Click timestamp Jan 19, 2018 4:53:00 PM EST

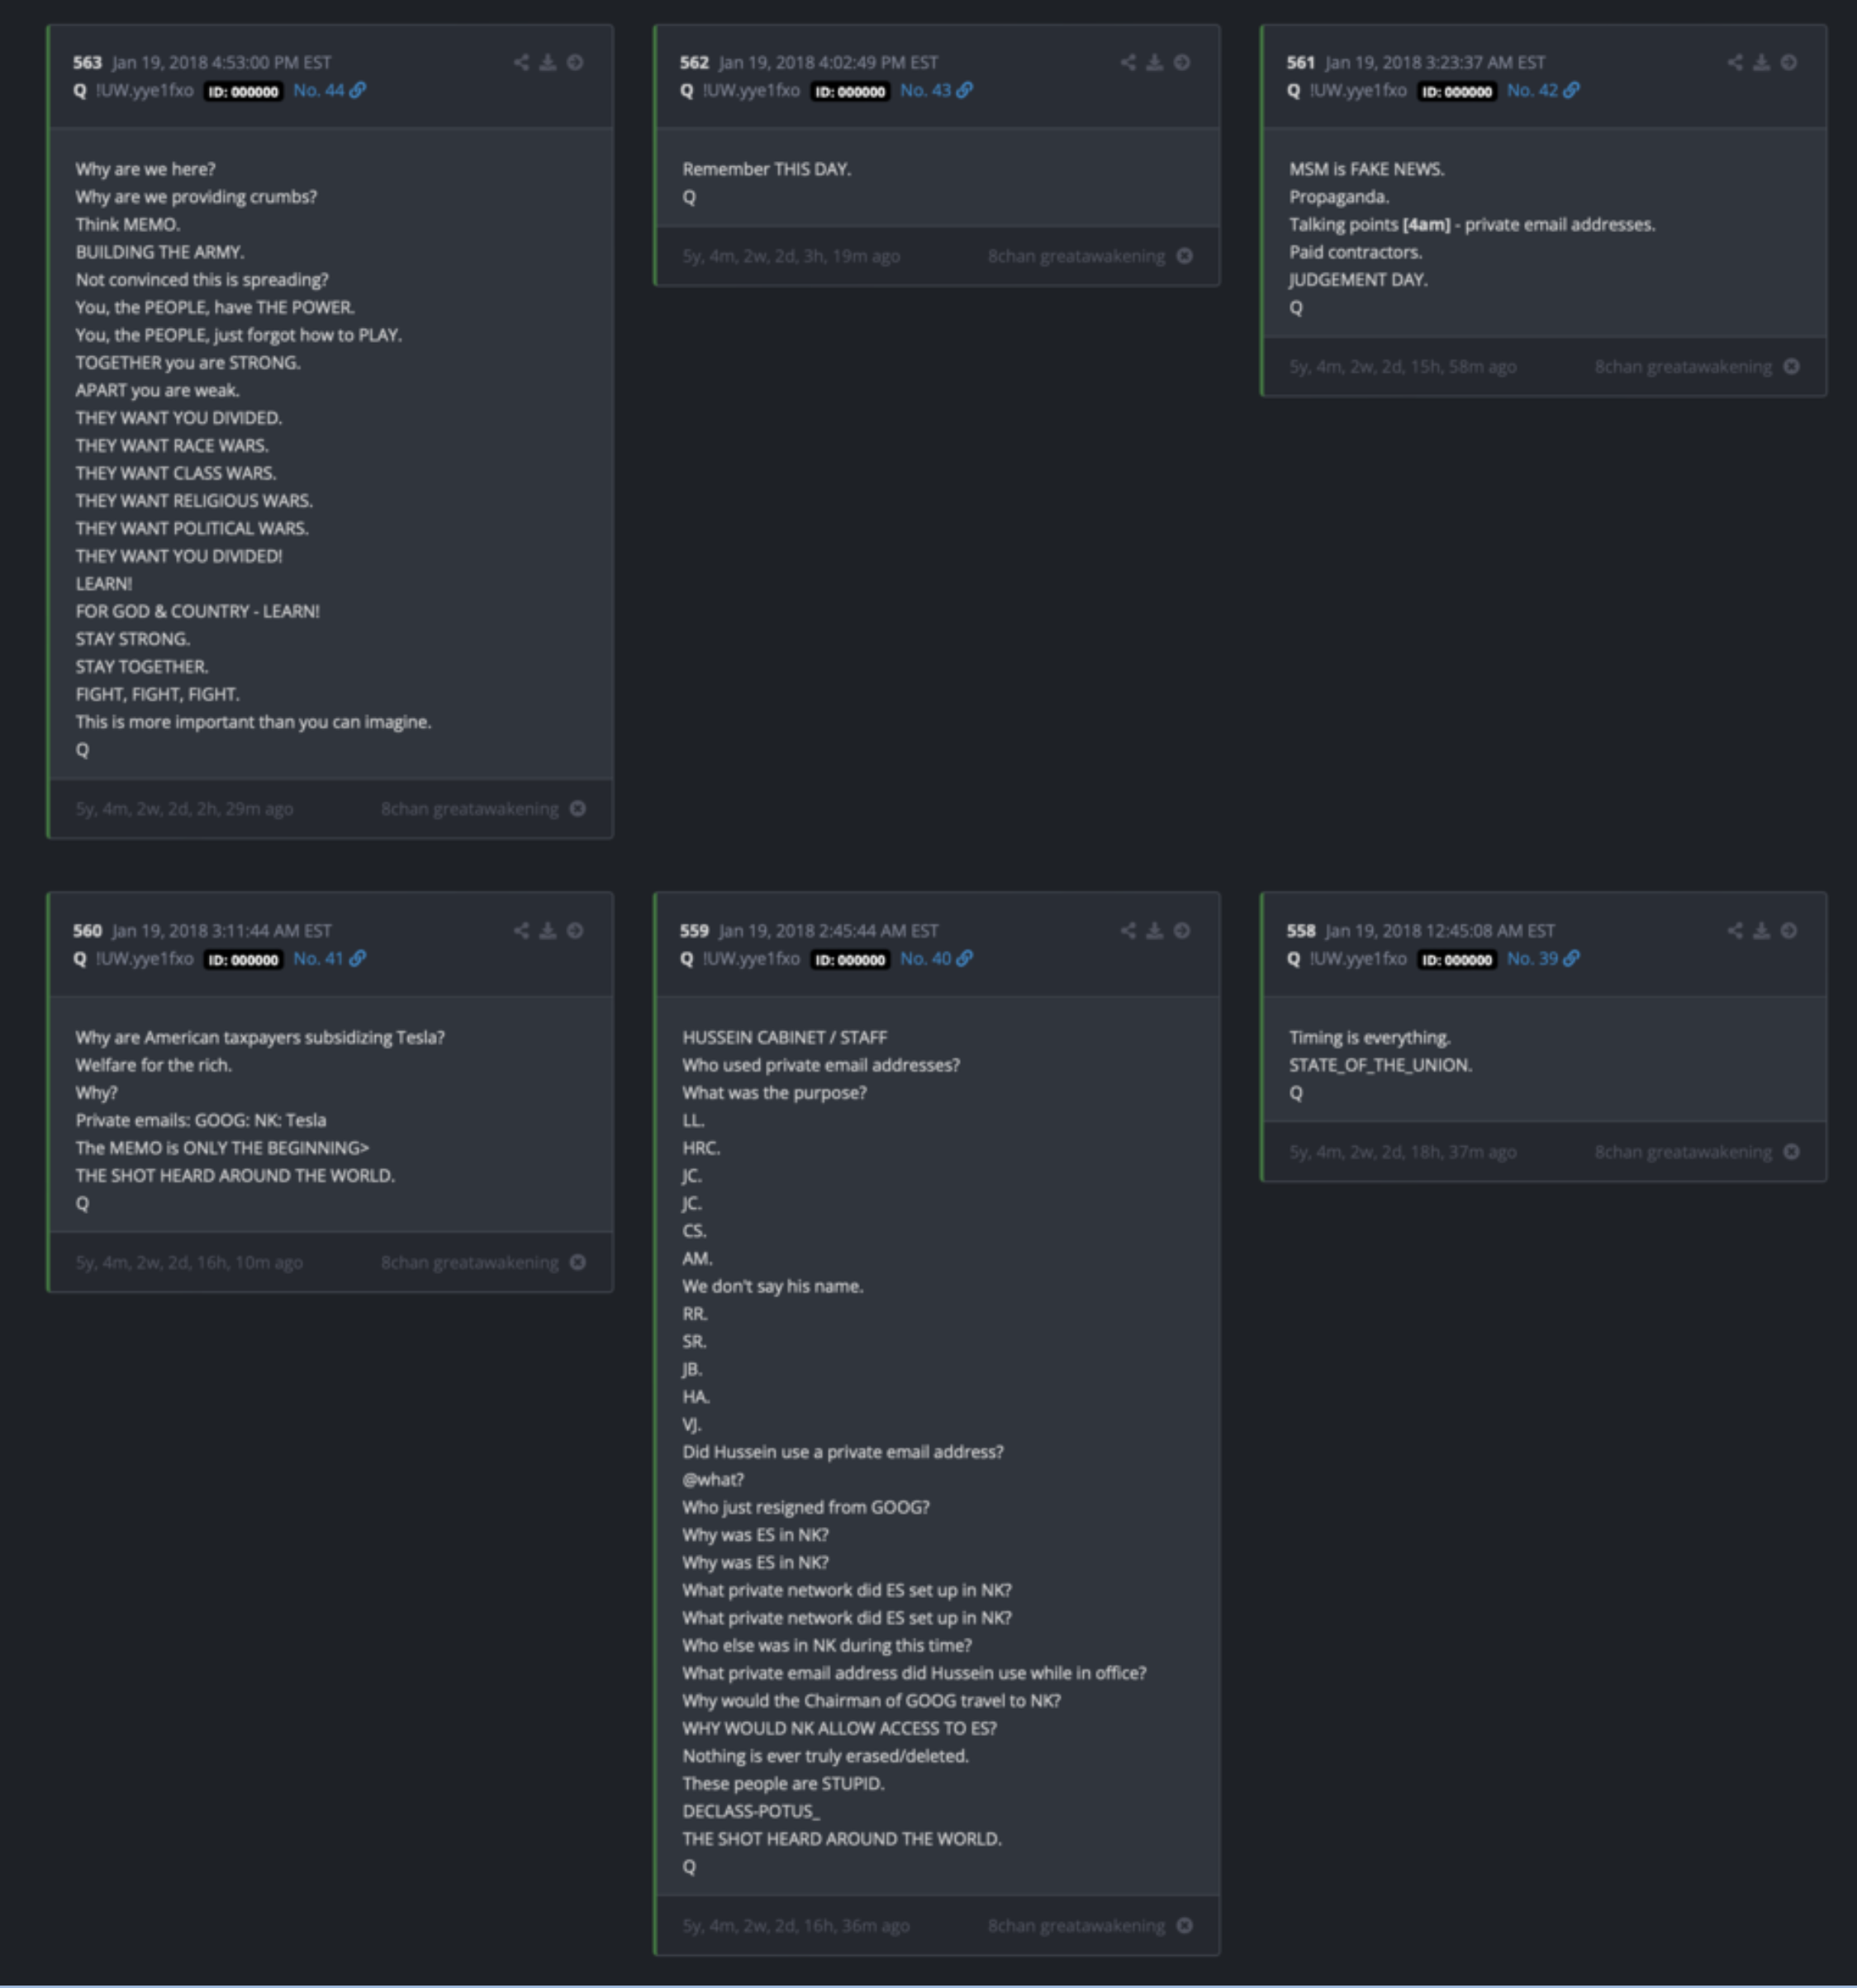[x=222, y=63]
